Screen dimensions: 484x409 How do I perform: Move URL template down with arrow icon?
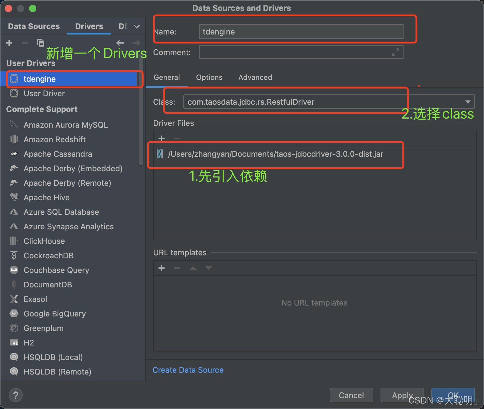[x=209, y=268]
